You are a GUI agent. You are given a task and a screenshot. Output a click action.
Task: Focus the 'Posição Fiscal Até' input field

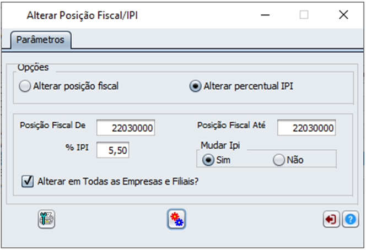pos(306,128)
